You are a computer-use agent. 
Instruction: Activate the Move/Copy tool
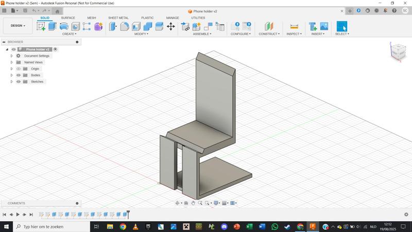[170, 26]
